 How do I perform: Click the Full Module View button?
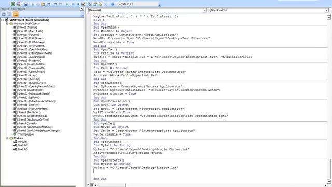click(92, 185)
